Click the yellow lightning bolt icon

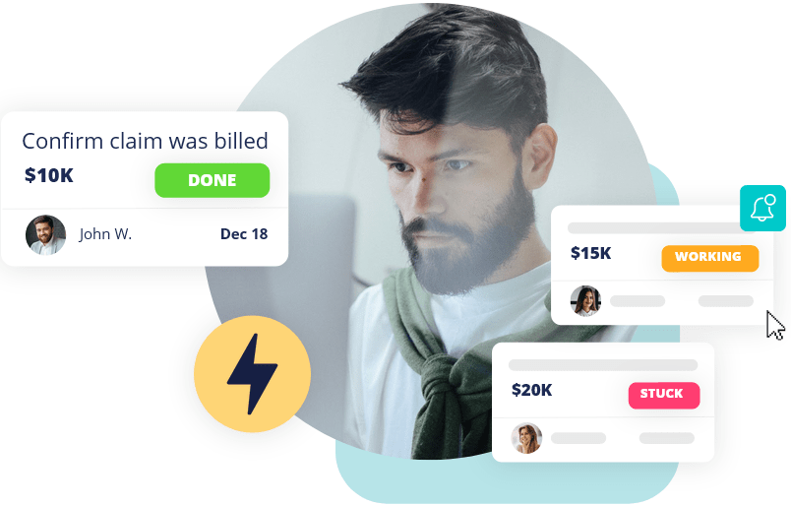[x=252, y=374]
